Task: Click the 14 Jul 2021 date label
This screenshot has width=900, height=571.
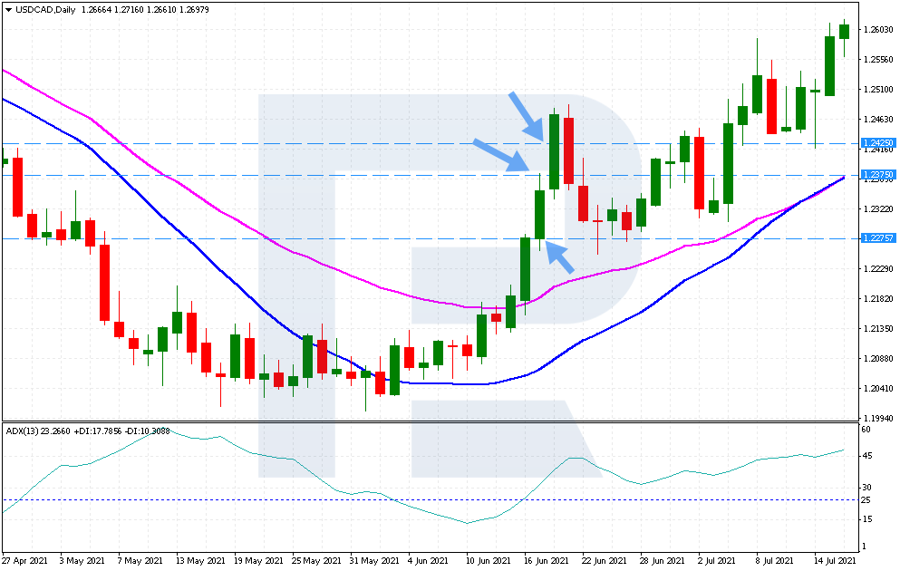Action: (x=835, y=561)
